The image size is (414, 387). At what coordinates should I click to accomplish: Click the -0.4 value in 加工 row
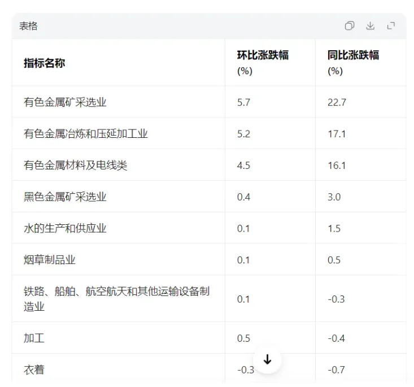[x=336, y=338]
